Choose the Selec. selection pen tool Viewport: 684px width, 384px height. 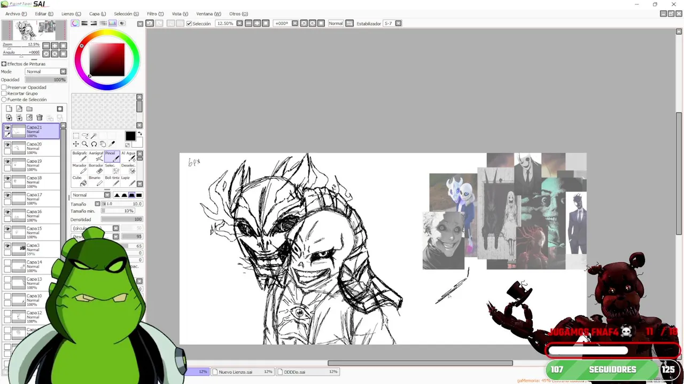pyautogui.click(x=112, y=169)
